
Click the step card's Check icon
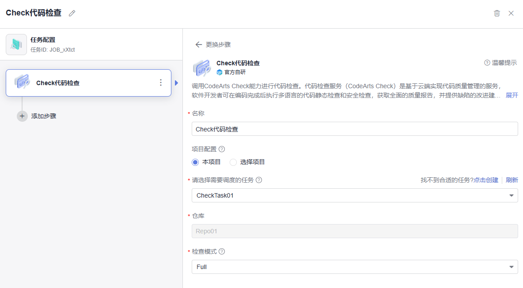22,82
